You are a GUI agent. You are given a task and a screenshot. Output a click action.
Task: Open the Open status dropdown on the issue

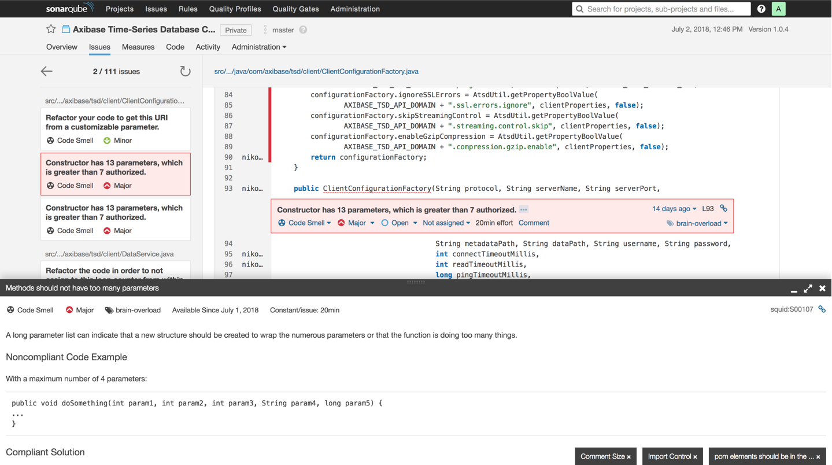(399, 223)
